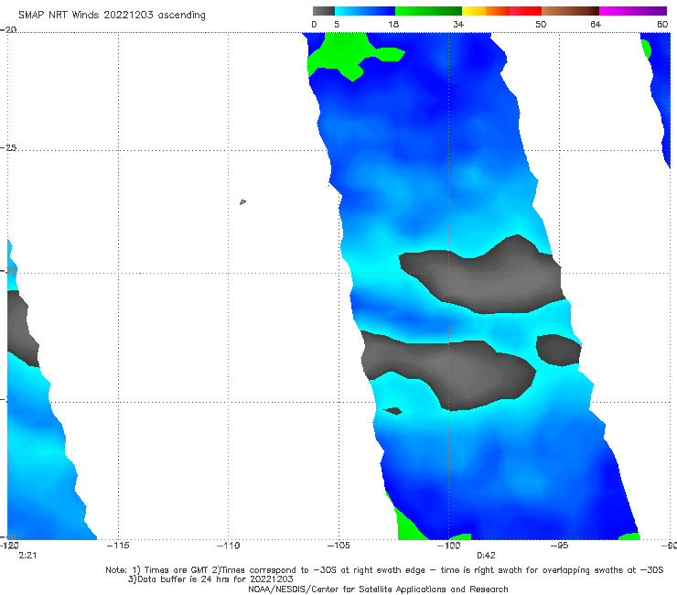This screenshot has width=677, height=595.
Task: Click the red segment before 50 on the color bar
Action: click(525, 11)
